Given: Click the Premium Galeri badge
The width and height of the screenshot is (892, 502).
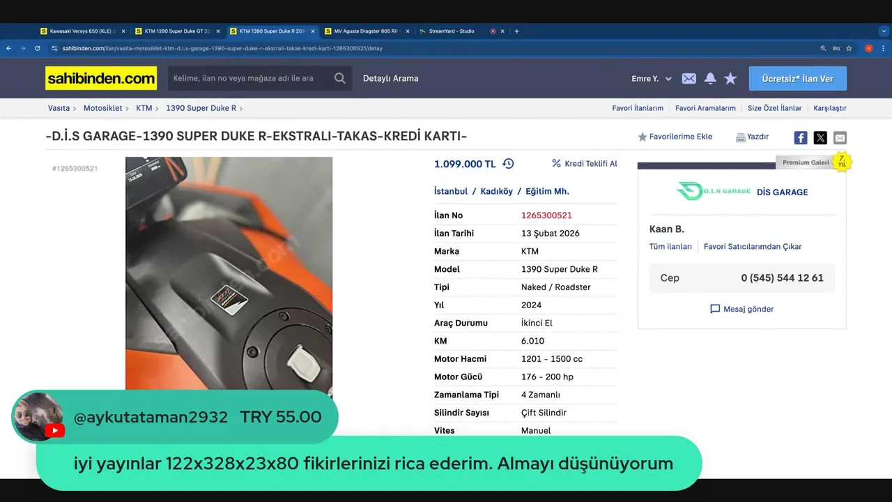Looking at the screenshot, I should tap(806, 162).
